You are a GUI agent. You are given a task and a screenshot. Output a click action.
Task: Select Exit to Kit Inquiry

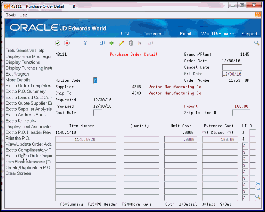(21, 121)
